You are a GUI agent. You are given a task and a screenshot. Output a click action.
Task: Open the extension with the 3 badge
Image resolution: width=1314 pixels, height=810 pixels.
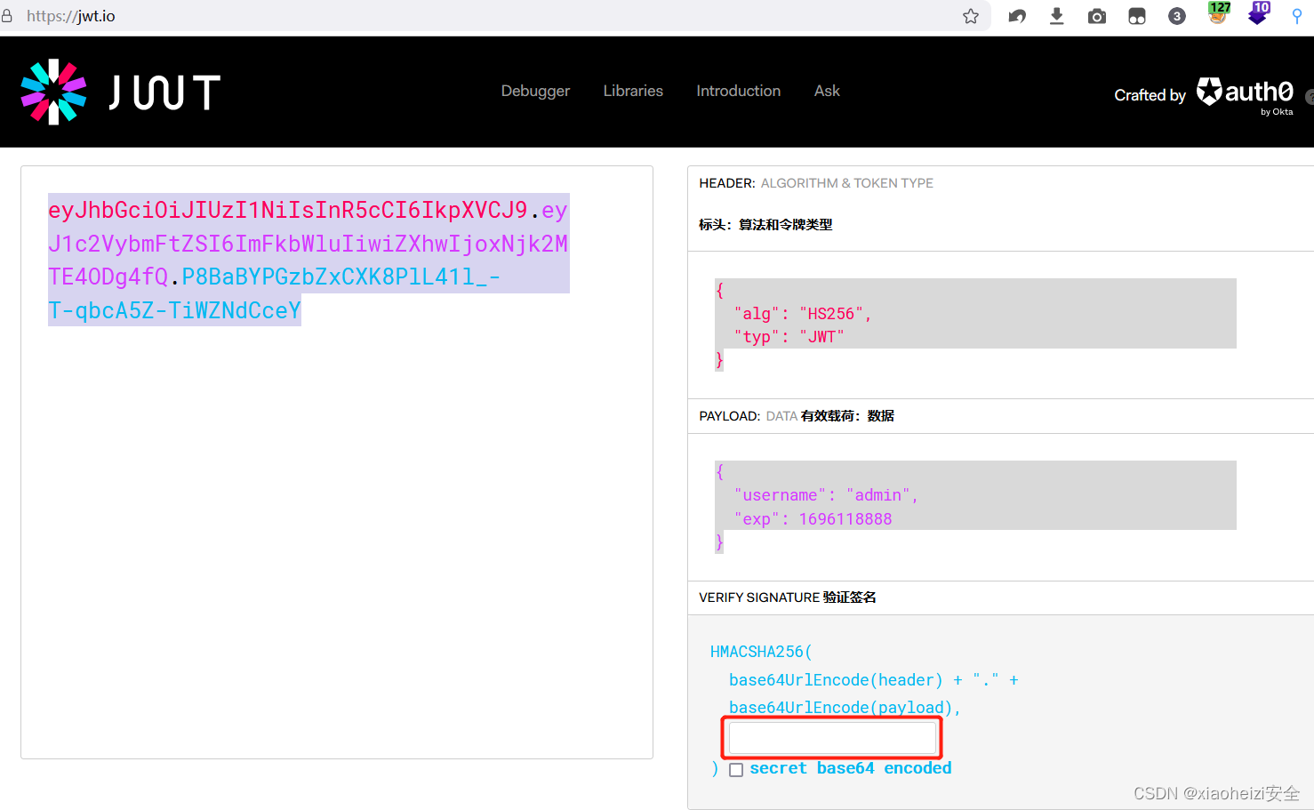[x=1176, y=15]
